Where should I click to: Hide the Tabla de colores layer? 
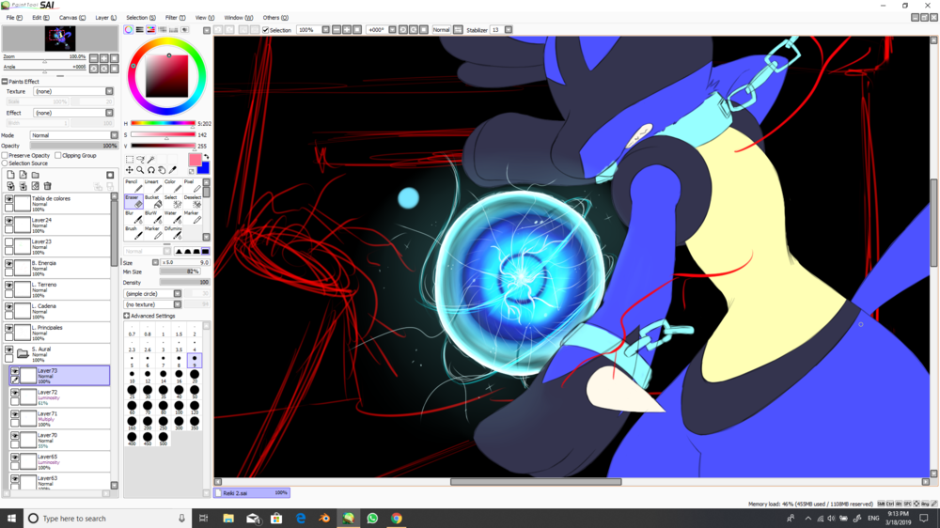[x=9, y=199]
